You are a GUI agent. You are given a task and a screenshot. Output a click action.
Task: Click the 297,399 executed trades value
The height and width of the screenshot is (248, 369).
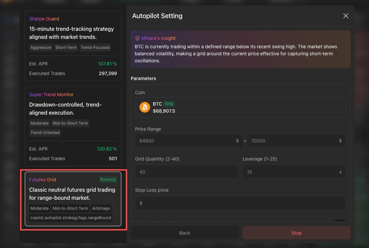pos(108,73)
